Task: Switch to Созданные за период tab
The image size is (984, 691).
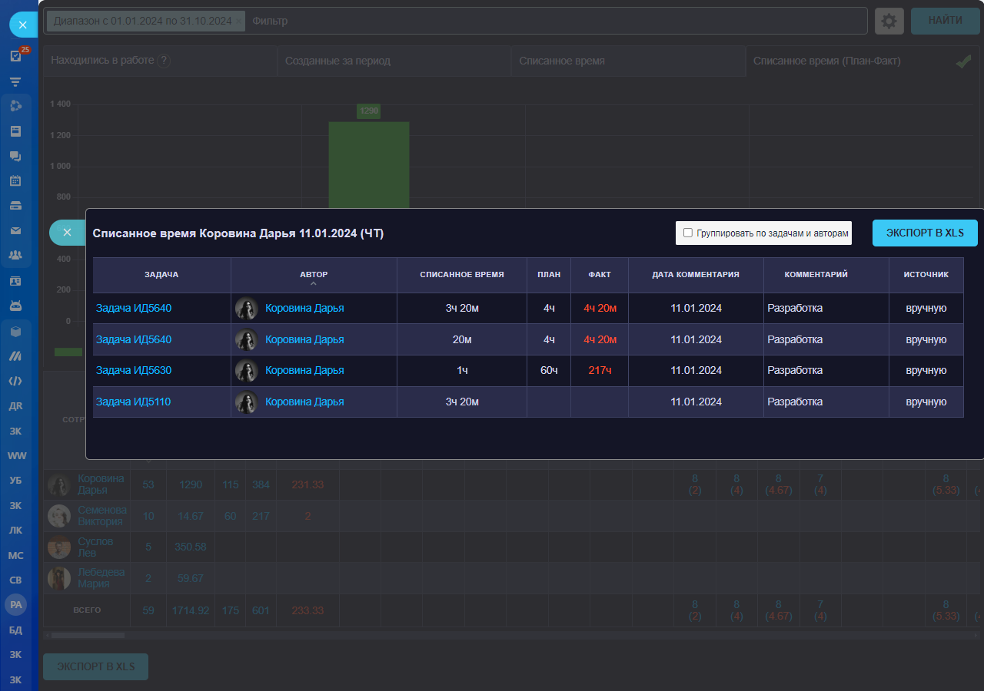Action: (x=337, y=61)
